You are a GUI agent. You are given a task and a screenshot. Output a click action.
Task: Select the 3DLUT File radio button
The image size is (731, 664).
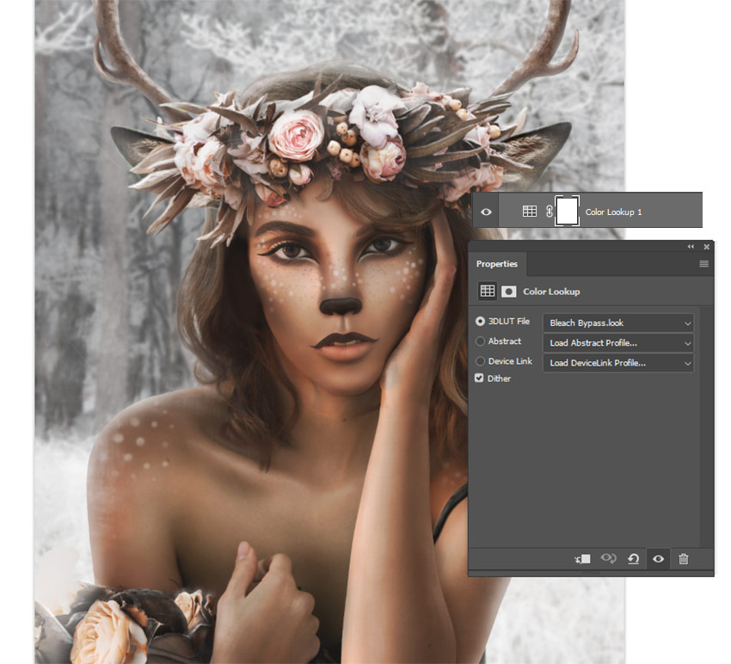(x=480, y=322)
